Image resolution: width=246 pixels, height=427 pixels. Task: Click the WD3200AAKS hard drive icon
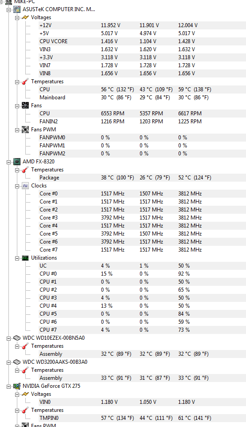tap(17, 362)
